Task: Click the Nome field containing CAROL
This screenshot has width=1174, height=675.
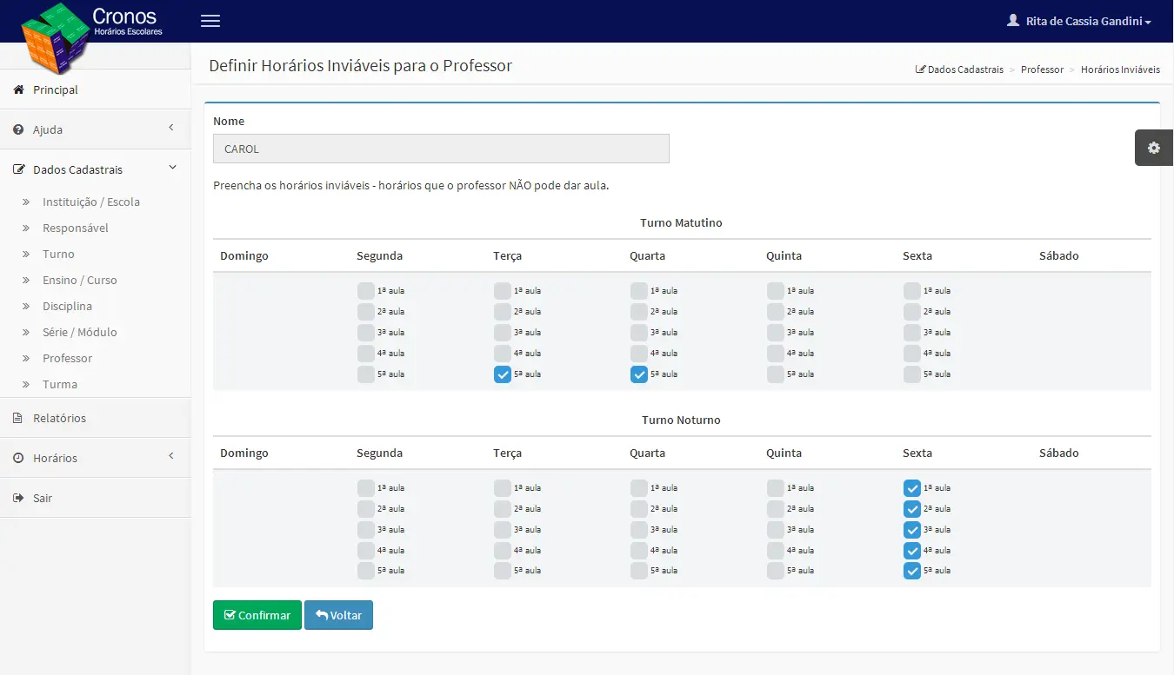Action: (x=441, y=149)
